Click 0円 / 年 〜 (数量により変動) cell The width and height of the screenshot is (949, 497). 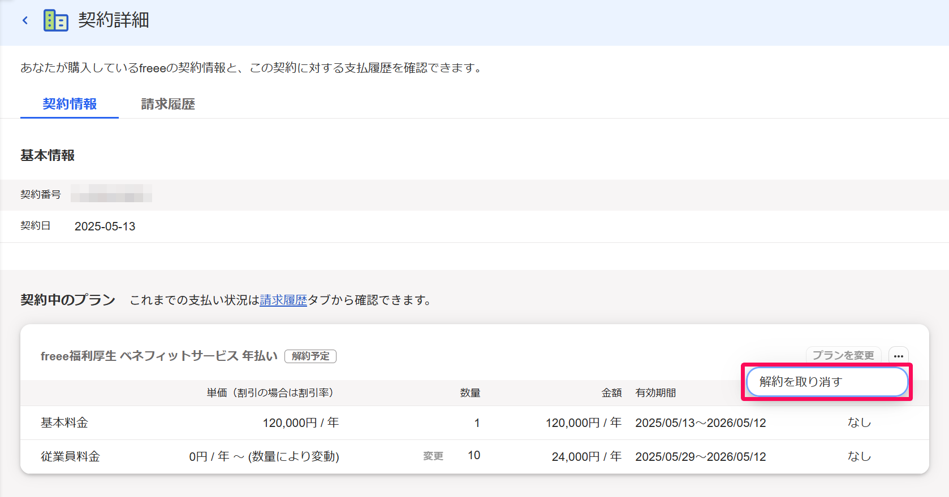tap(264, 456)
